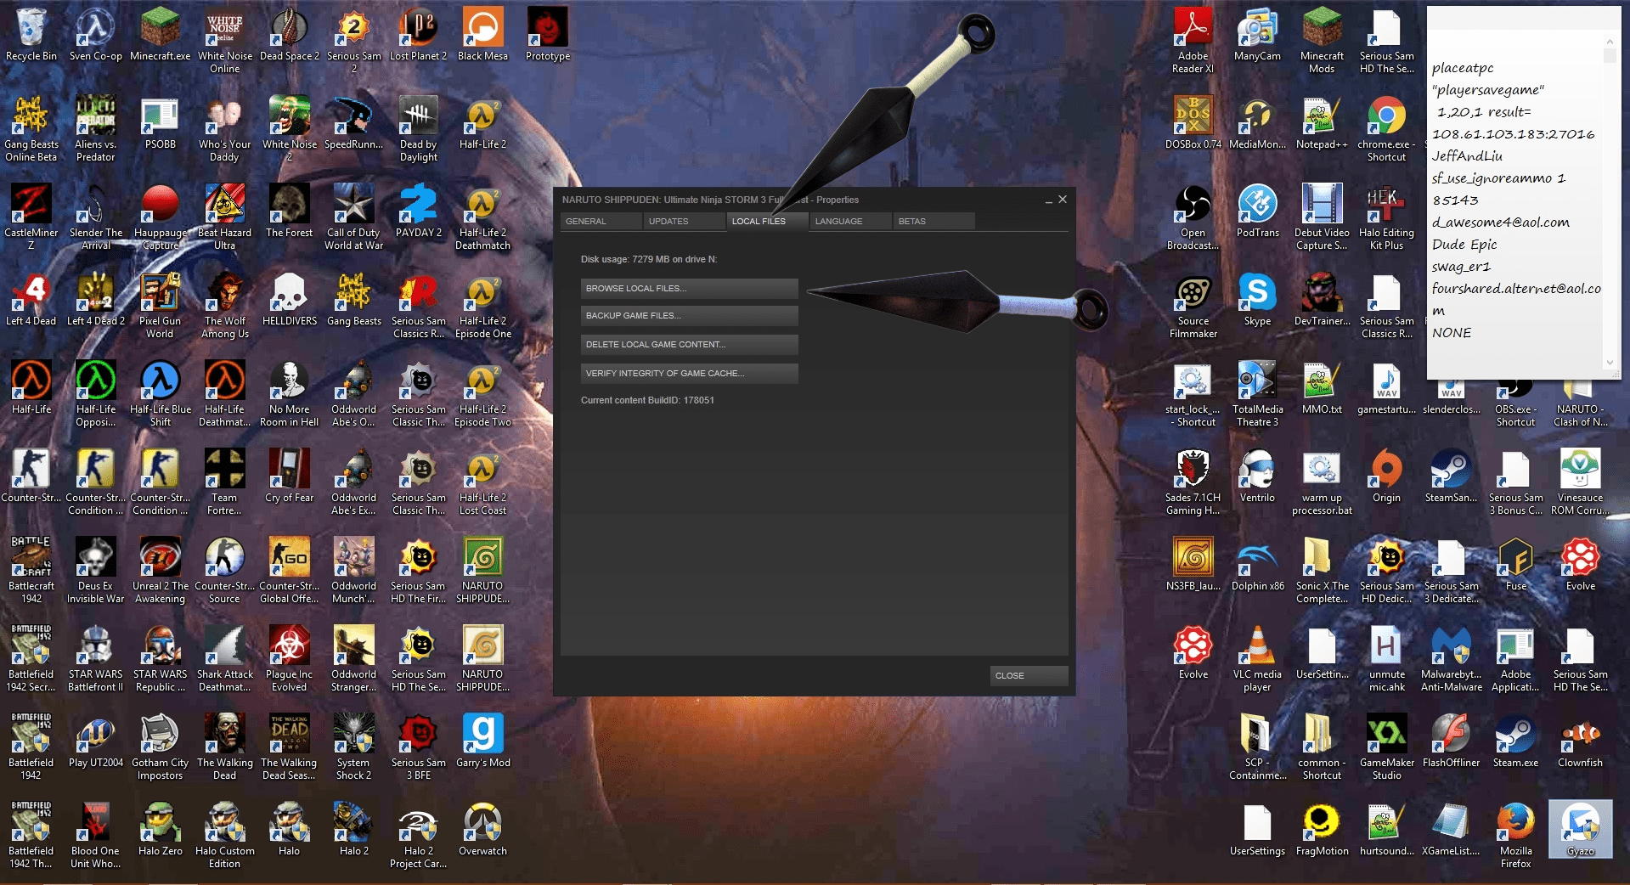Screen dimensions: 1630x885
Task: Click the FragMotion icon
Action: [1323, 829]
